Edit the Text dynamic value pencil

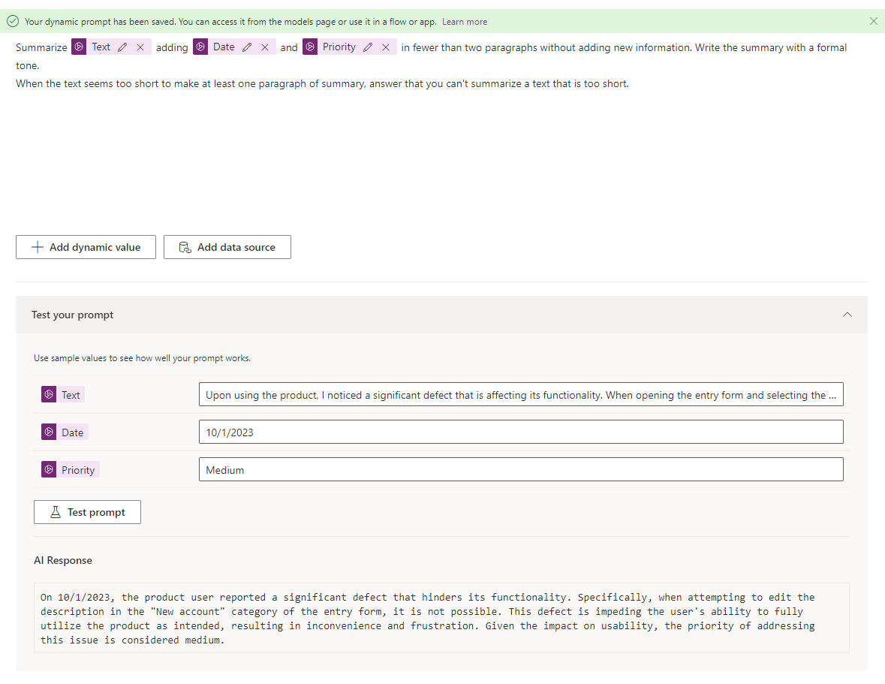[x=122, y=47]
